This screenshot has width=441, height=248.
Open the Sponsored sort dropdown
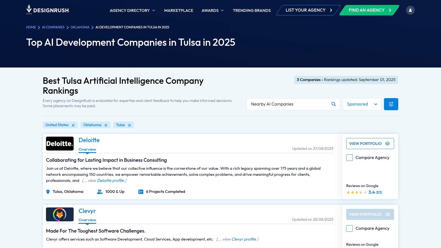pyautogui.click(x=362, y=104)
